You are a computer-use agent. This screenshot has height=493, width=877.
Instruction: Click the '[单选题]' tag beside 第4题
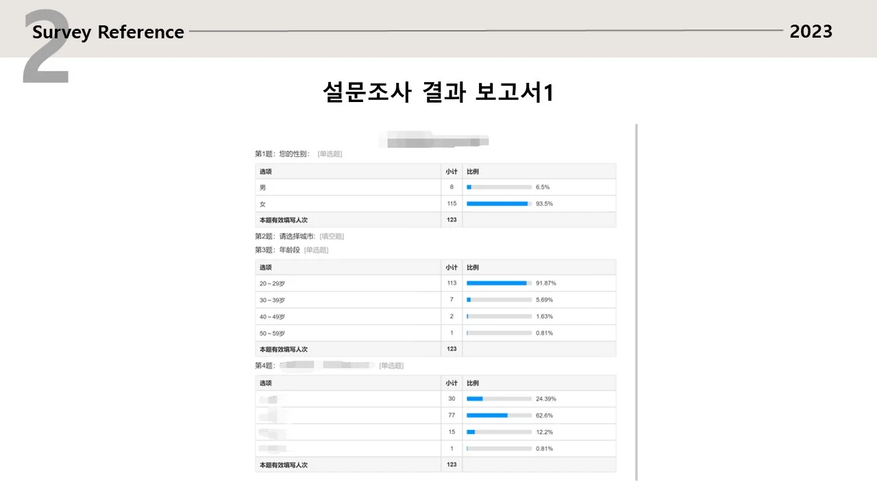pyautogui.click(x=391, y=366)
